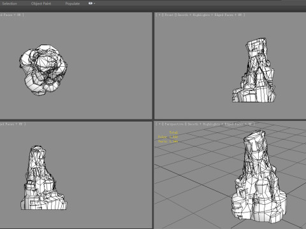Select the rock model in top-left viewport
Screen dimensions: 306x229
pos(43,69)
